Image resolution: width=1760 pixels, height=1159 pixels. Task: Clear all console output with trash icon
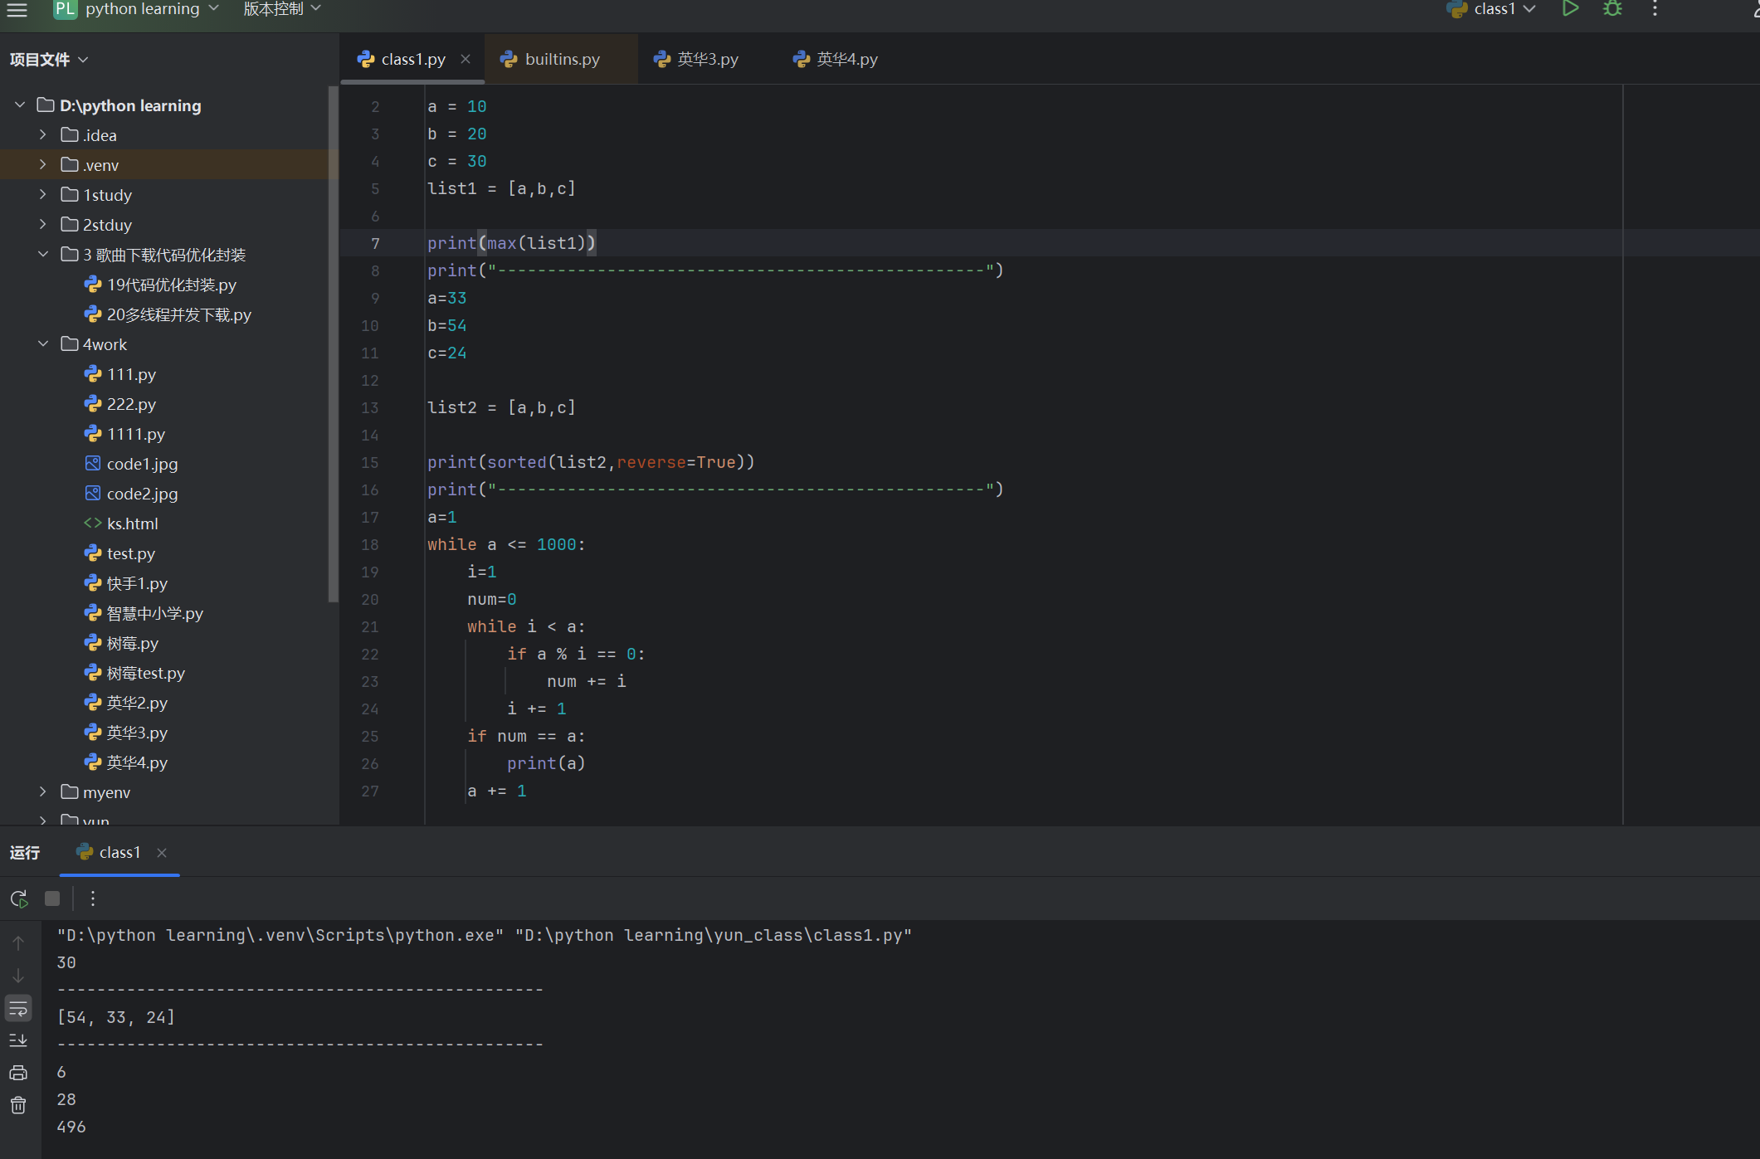click(x=18, y=1105)
